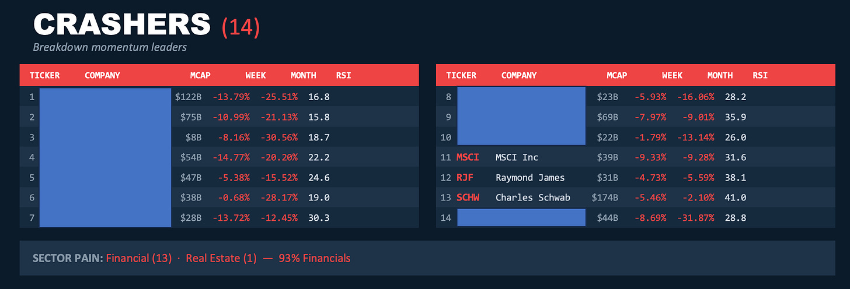Click the RSI value 38.1
The height and width of the screenshot is (289, 850).
click(736, 177)
